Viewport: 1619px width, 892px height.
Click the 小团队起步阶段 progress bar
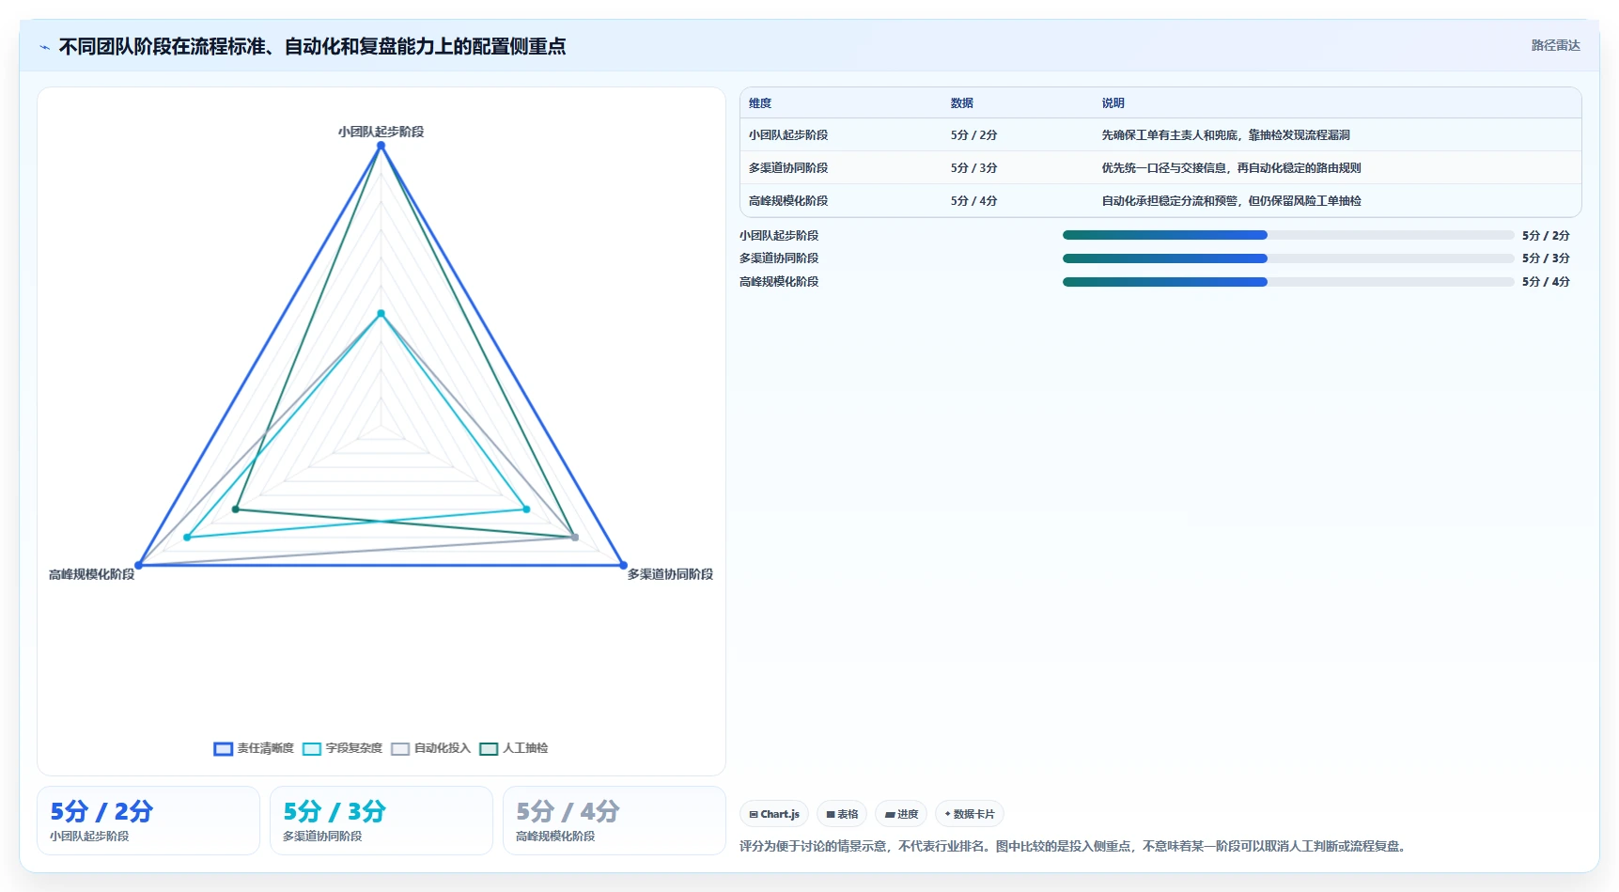(1287, 235)
